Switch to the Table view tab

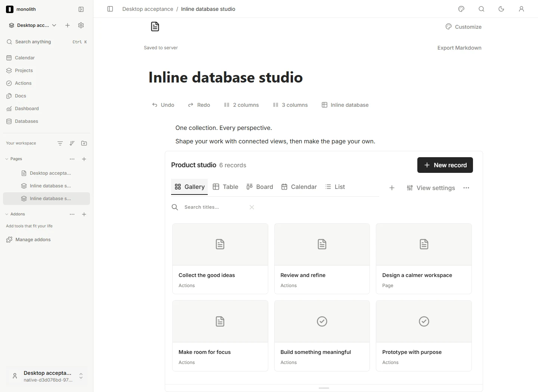pyautogui.click(x=225, y=187)
